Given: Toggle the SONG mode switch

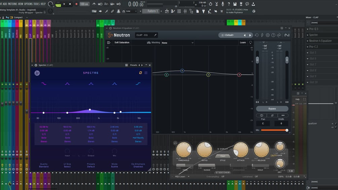Looking at the screenshot, I should click(59, 4).
